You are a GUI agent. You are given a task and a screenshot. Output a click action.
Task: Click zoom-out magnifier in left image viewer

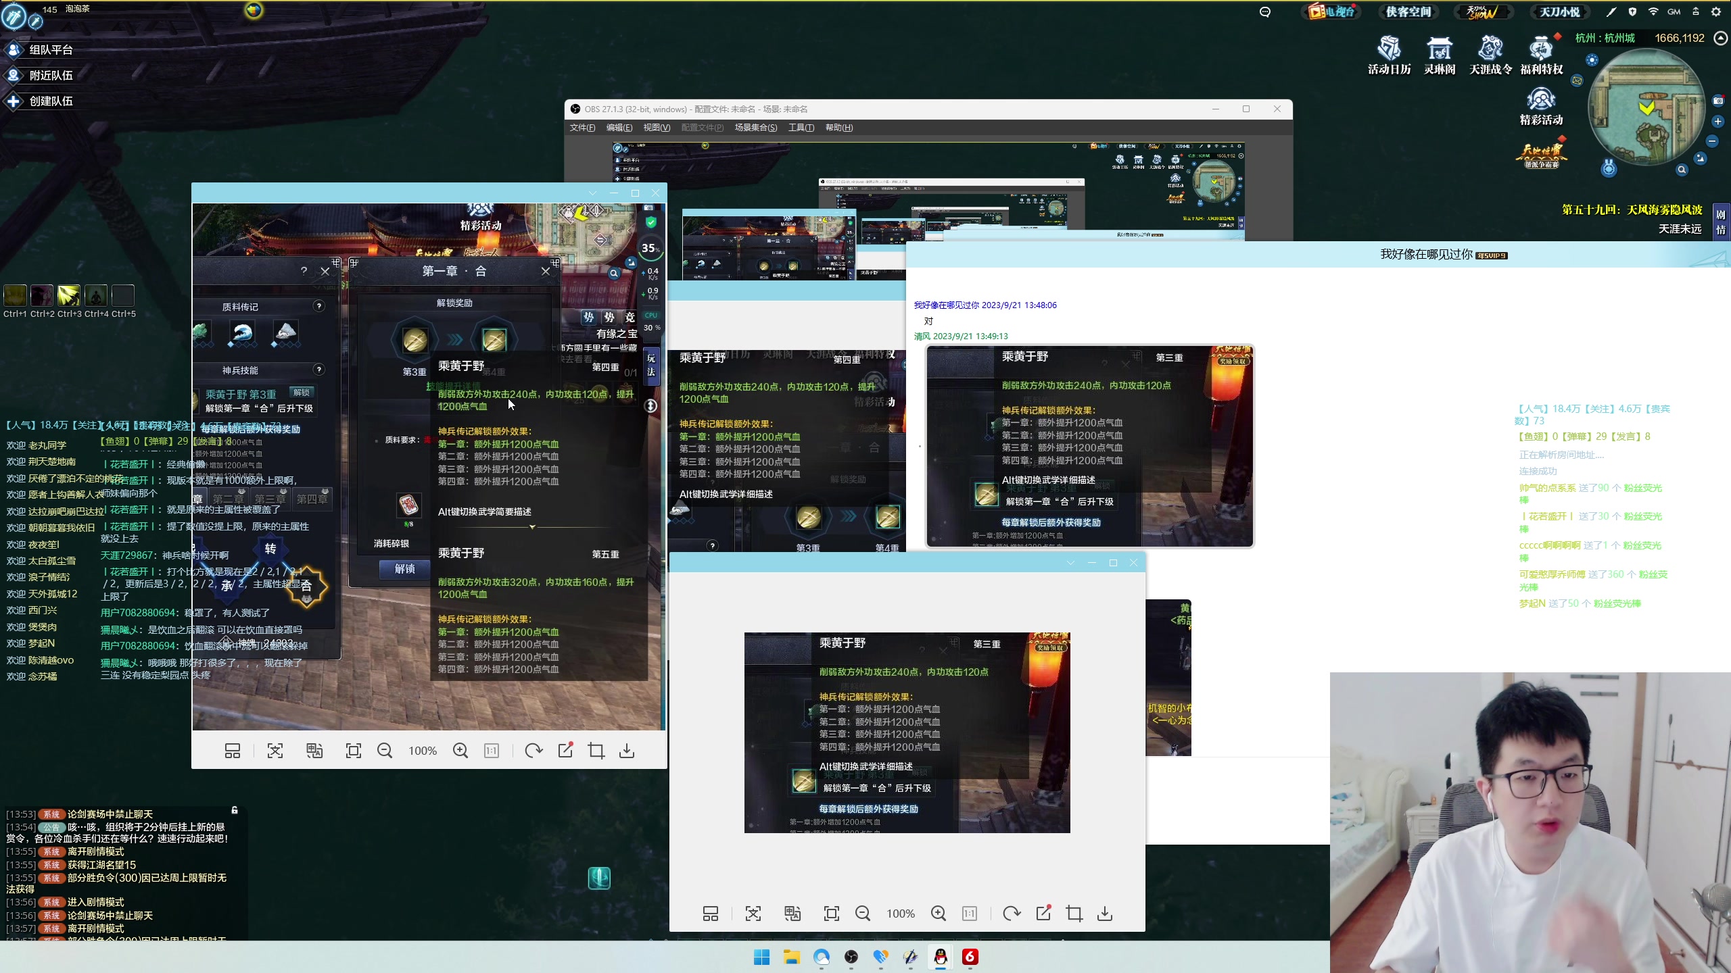point(385,751)
